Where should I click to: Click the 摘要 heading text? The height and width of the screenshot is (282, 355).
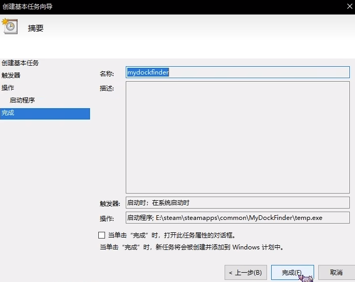pos(36,28)
